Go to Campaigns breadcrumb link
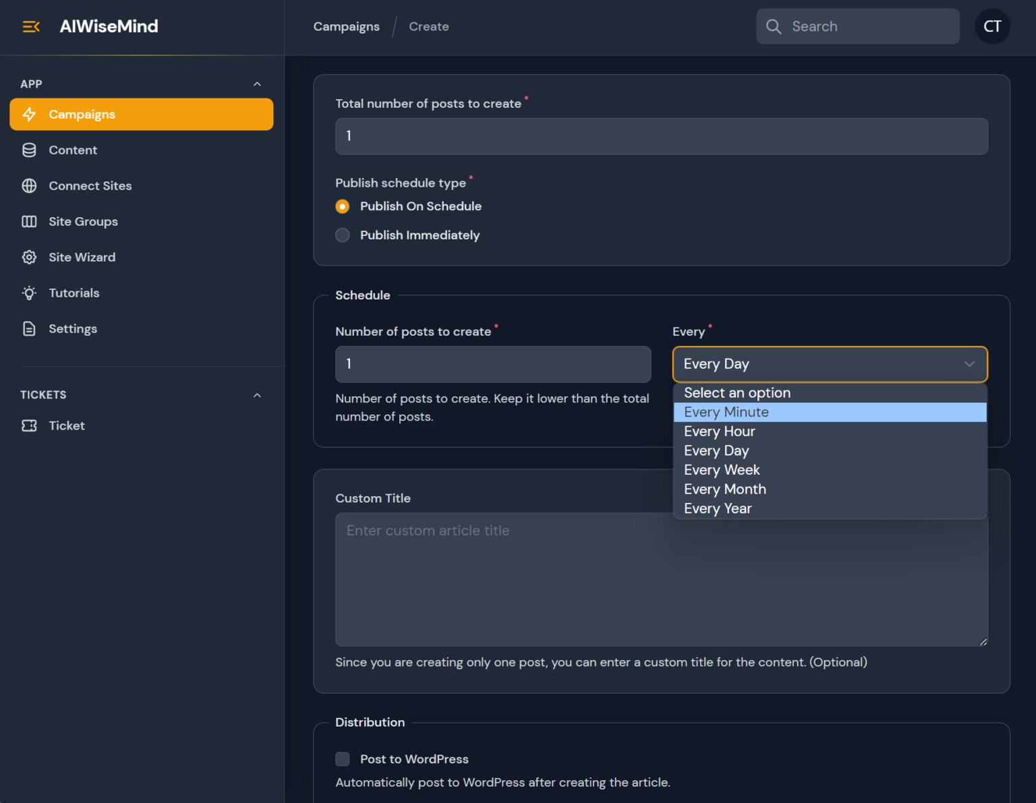Image resolution: width=1036 pixels, height=803 pixels. click(x=346, y=26)
